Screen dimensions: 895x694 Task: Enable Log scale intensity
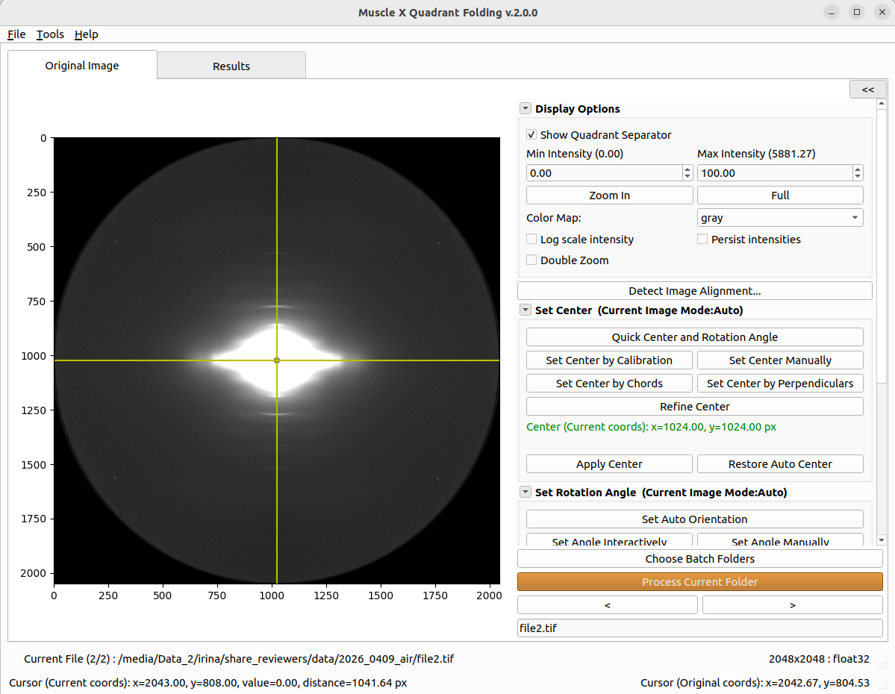(531, 239)
